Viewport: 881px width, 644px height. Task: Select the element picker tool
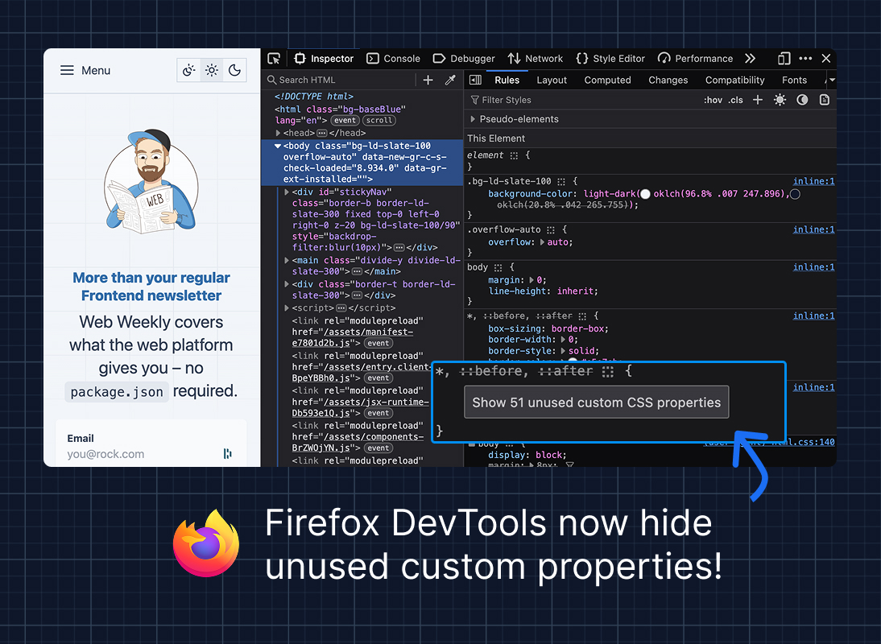(x=273, y=58)
